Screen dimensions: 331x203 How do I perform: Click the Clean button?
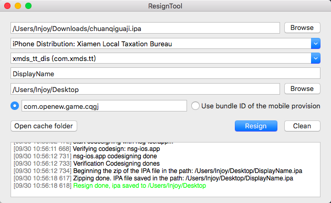(302, 126)
